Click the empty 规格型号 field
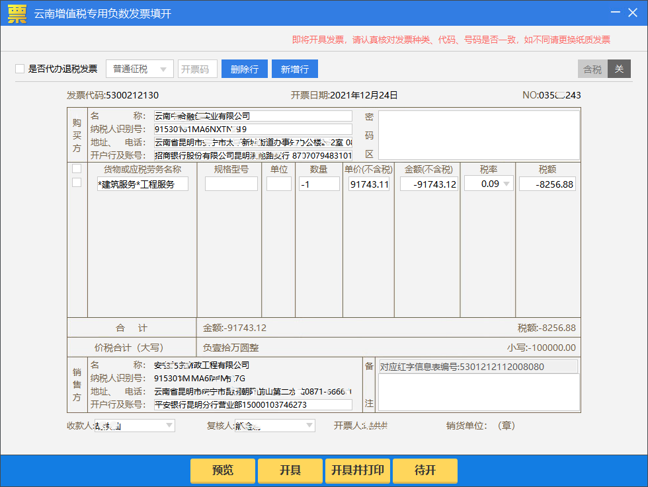The height and width of the screenshot is (487, 648). [x=231, y=184]
